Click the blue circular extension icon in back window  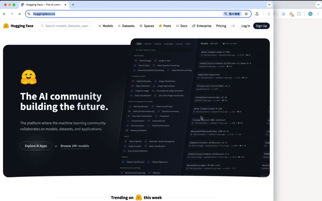(283, 14)
